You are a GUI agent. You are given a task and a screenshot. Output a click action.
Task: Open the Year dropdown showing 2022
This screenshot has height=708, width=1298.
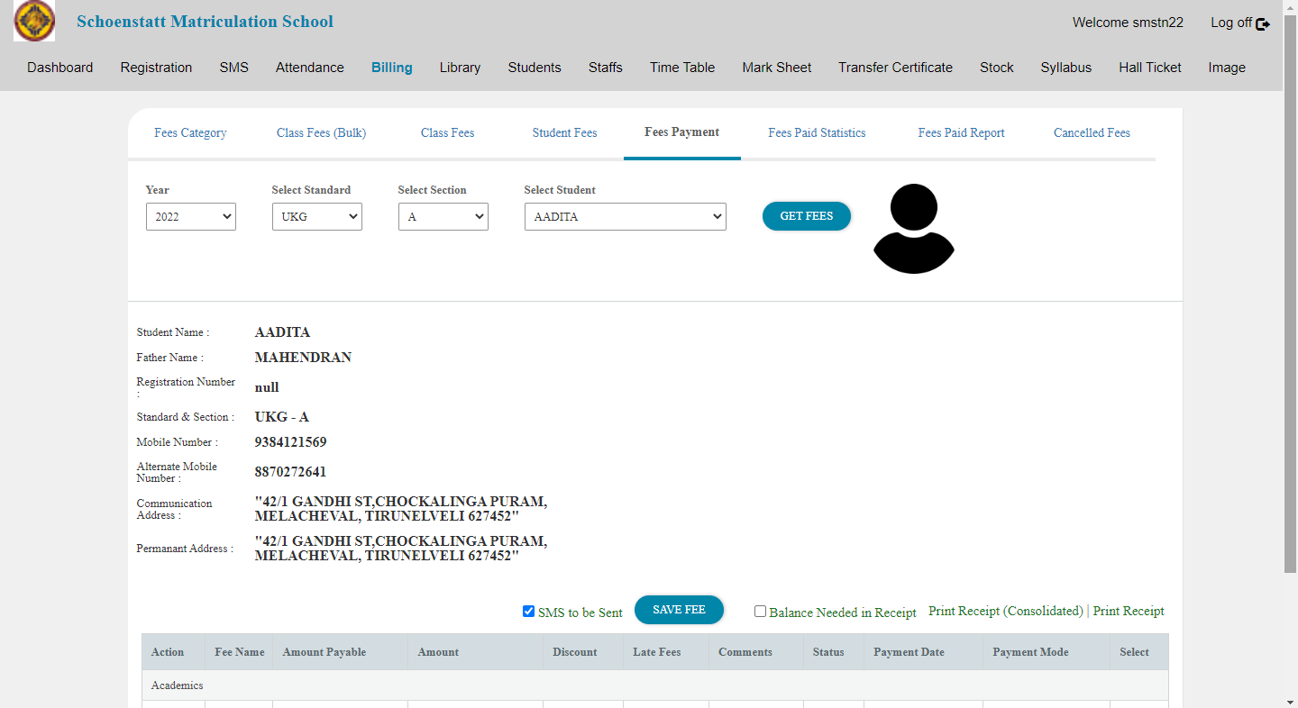[190, 216]
